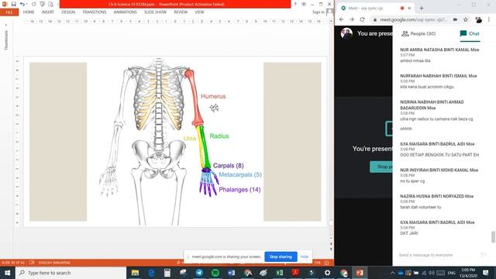Image resolution: width=496 pixels, height=279 pixels.
Task: Open Microsoft Word from taskbar
Action: 231,273
